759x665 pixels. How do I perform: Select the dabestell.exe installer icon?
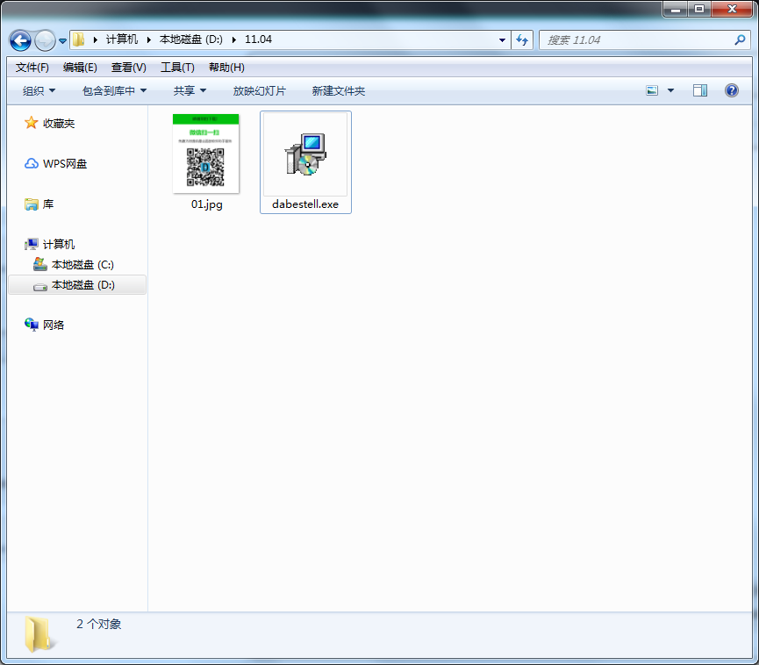305,154
